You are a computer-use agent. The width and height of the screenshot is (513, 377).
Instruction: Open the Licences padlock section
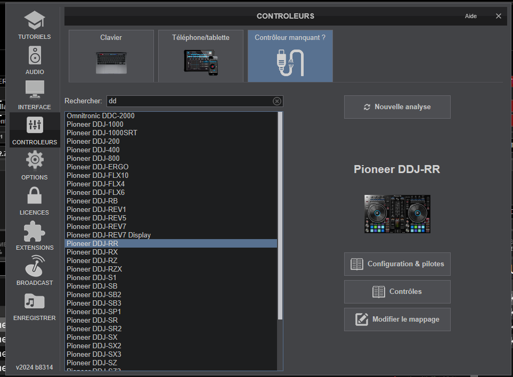point(34,201)
